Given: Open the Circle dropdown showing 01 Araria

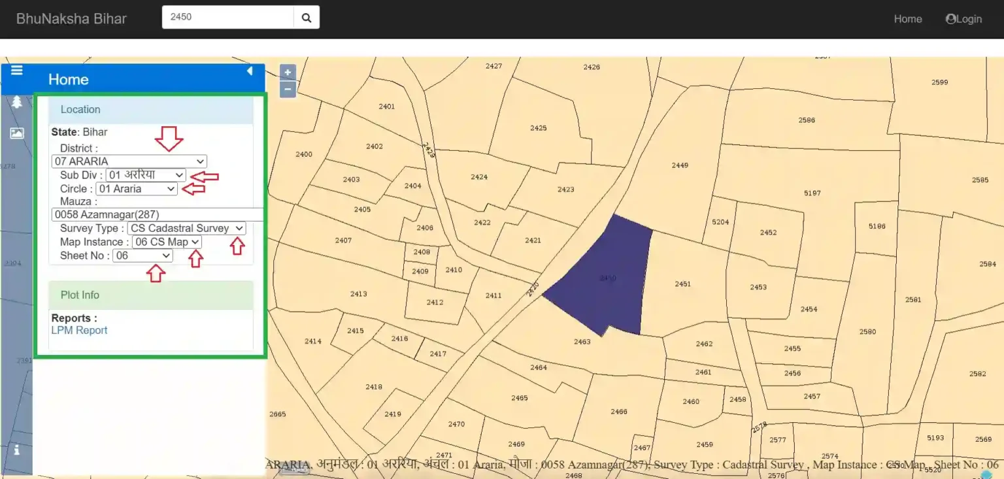Looking at the screenshot, I should pos(137,189).
